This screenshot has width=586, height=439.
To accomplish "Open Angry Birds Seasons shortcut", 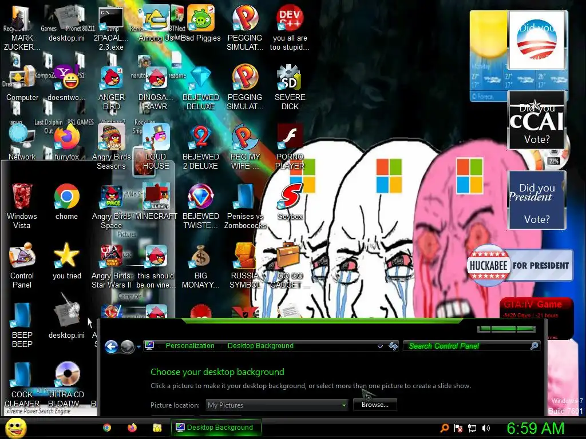I will pyautogui.click(x=112, y=147).
